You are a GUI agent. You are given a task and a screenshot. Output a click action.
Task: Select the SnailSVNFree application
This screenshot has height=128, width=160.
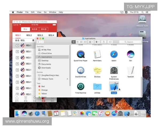(81, 70)
